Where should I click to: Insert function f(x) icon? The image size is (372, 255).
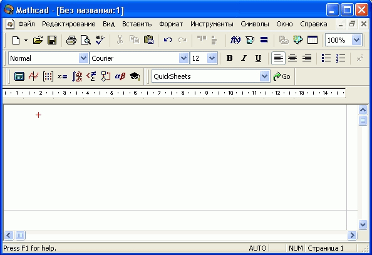[x=235, y=40]
